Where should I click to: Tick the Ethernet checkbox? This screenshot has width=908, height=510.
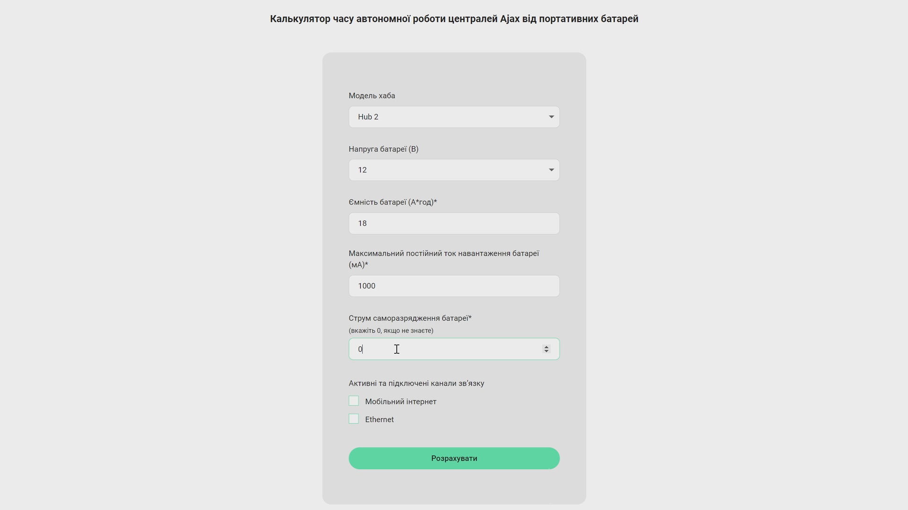pos(354,419)
